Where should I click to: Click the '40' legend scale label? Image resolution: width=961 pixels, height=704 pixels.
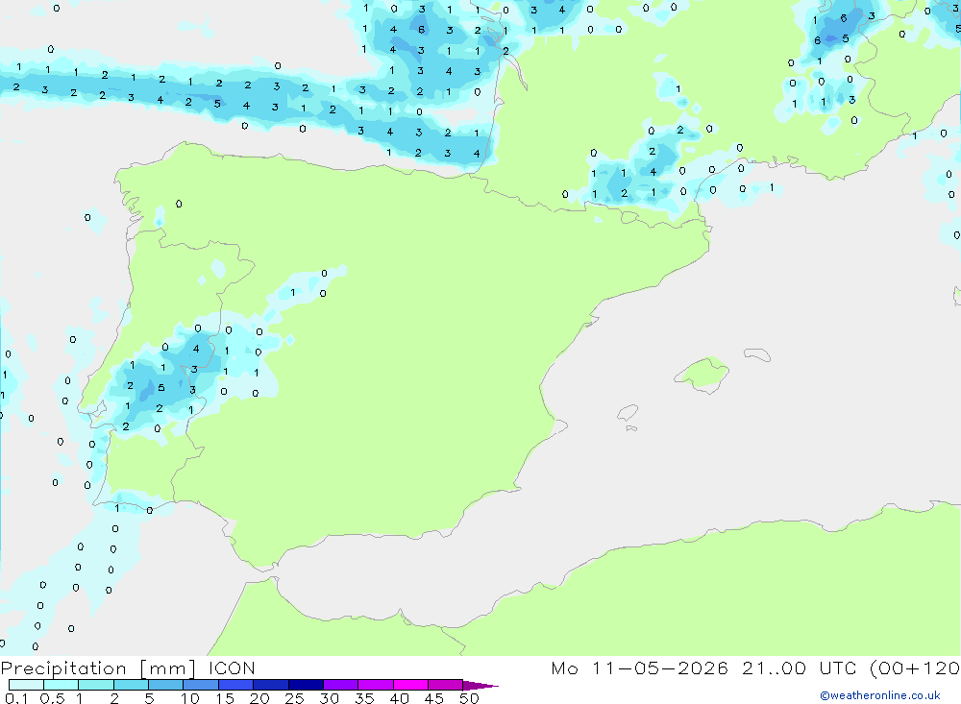(399, 698)
